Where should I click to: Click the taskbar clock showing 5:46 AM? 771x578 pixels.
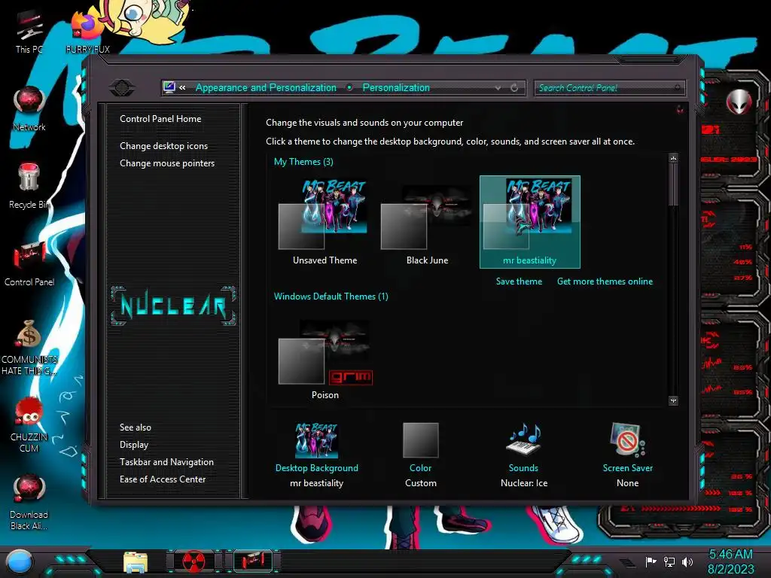pyautogui.click(x=730, y=554)
